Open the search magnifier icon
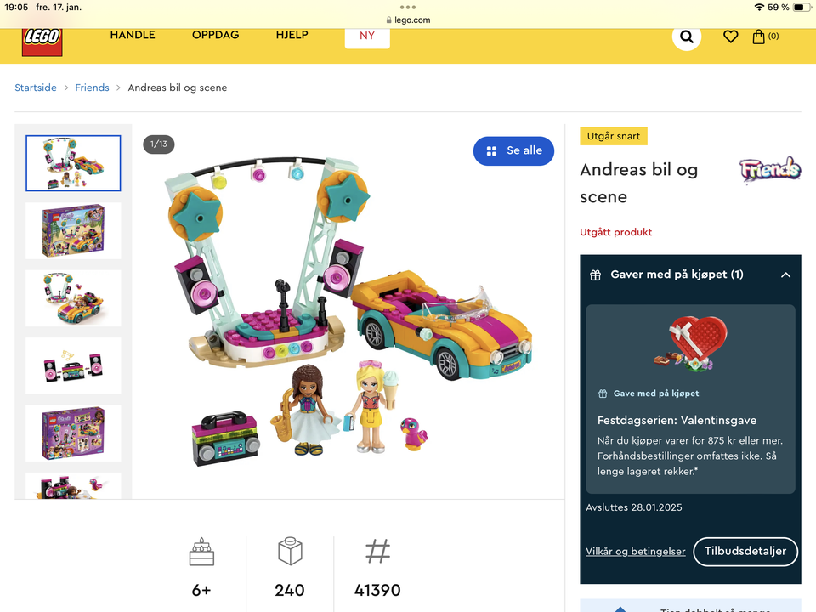Image resolution: width=816 pixels, height=612 pixels. [687, 37]
